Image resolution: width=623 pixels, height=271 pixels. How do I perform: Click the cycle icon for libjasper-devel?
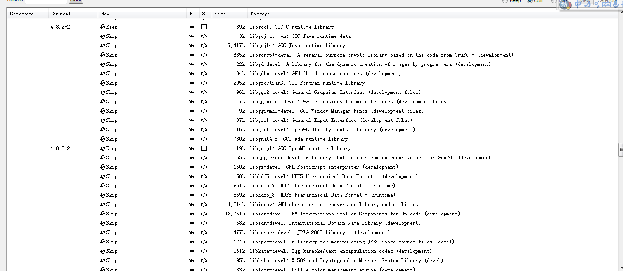tap(103, 233)
